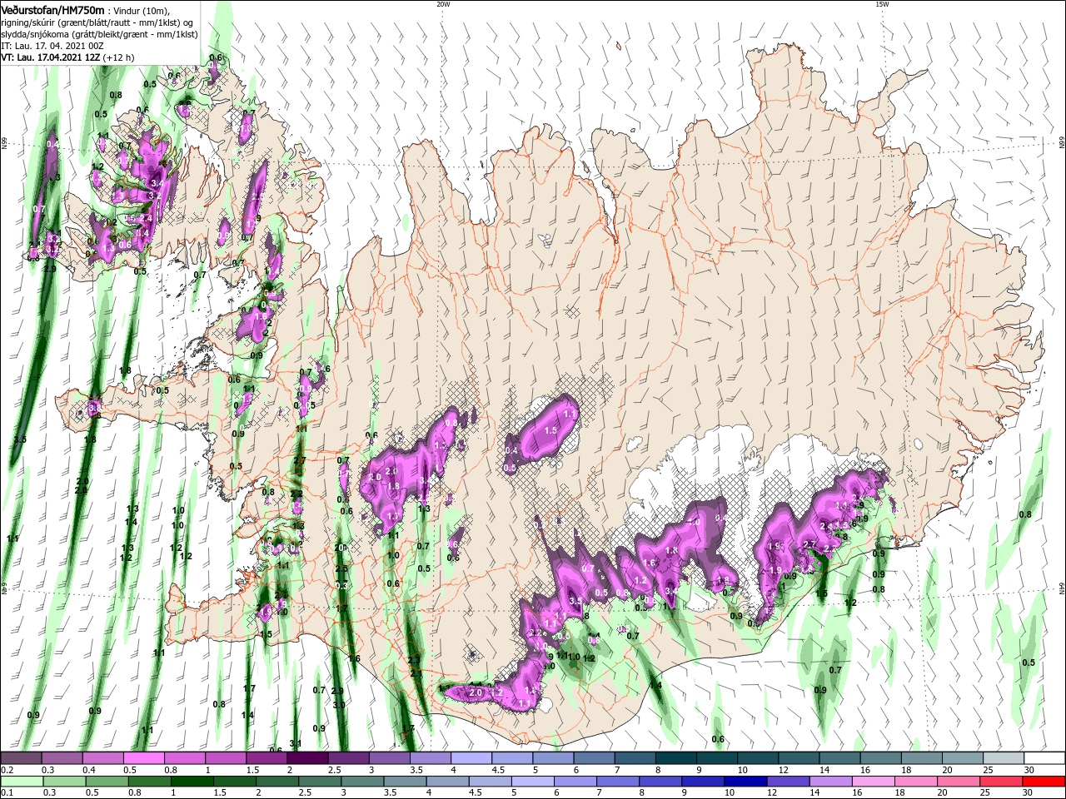Select the 'rigning/skúrir' legend description line
The height and width of the screenshot is (799, 1066).
point(97,22)
